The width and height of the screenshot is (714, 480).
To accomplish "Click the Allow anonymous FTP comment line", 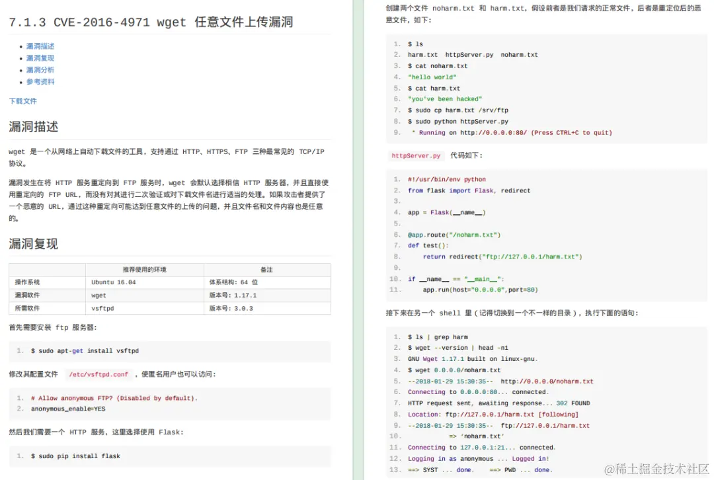I will [114, 398].
